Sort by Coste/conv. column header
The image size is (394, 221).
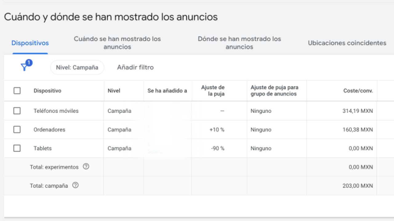click(358, 91)
